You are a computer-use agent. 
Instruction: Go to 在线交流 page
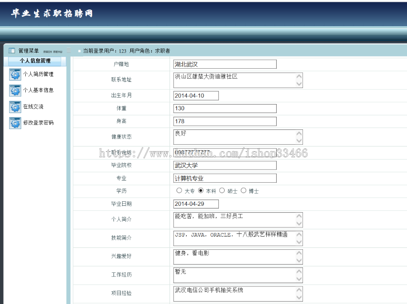(33, 107)
